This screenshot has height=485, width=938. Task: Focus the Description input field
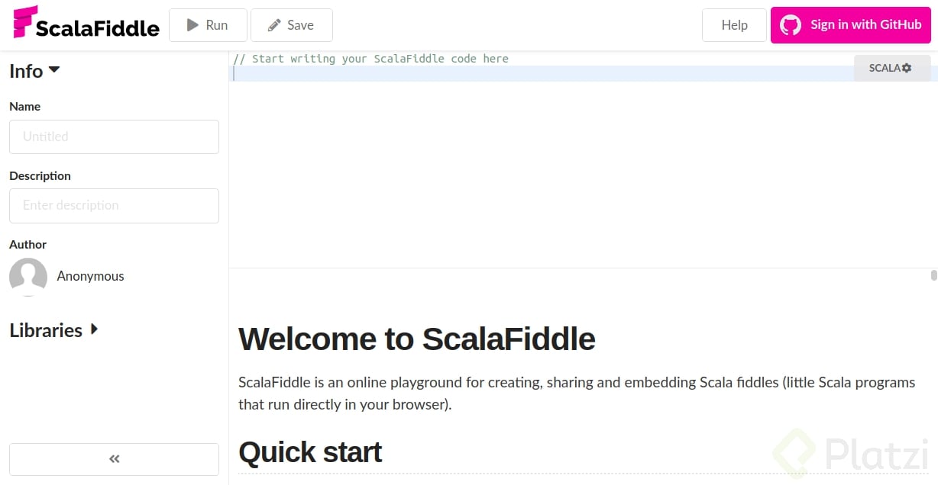coord(114,206)
